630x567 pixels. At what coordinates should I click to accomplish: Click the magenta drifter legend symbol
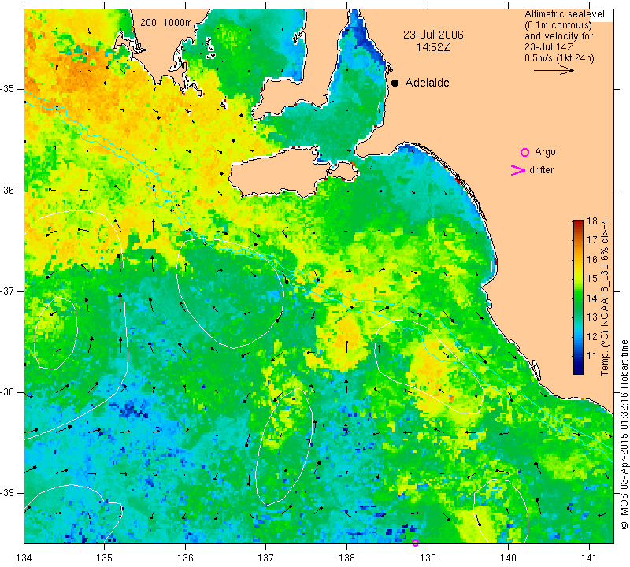[517, 170]
